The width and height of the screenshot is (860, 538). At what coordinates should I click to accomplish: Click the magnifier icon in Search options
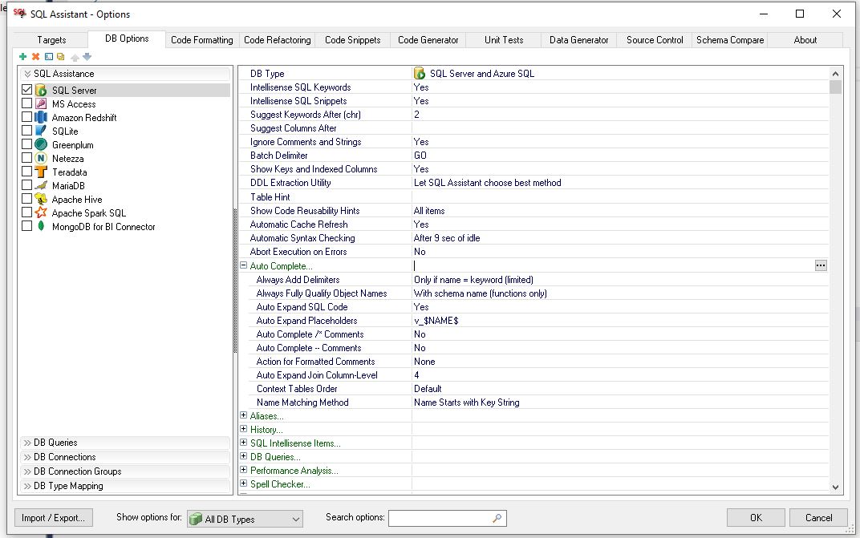coord(497,518)
